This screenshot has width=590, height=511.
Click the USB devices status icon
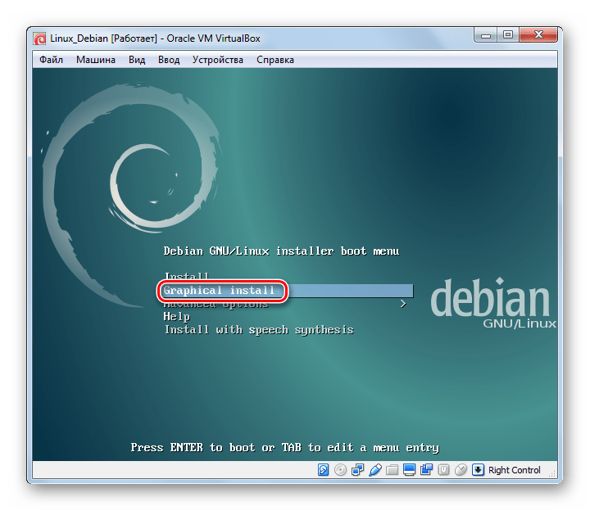click(x=375, y=470)
